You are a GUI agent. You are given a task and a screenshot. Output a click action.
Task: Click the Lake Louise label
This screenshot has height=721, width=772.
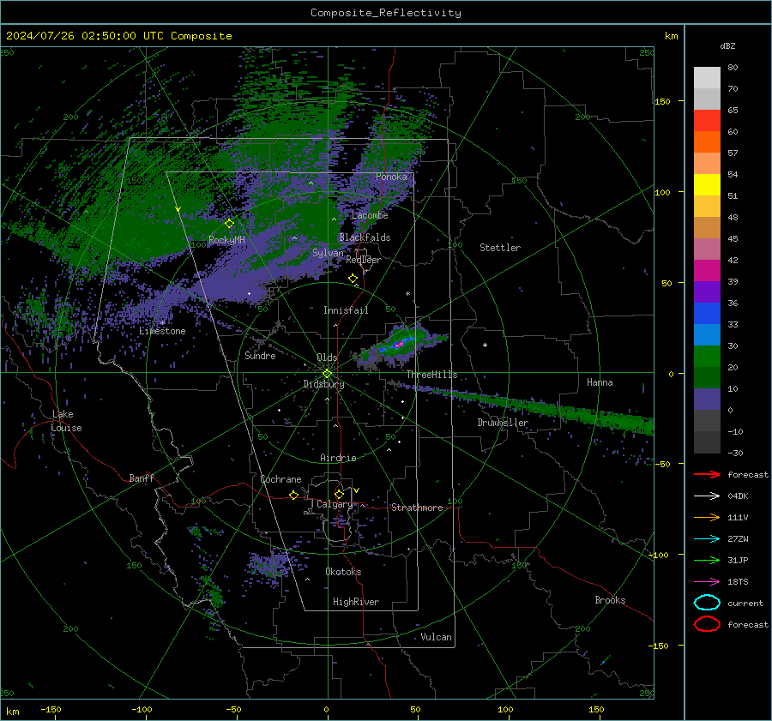(x=66, y=421)
